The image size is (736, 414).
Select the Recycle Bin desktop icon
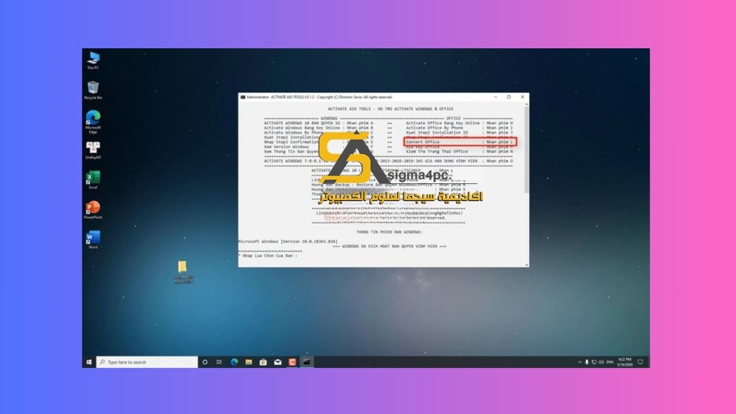[x=93, y=90]
